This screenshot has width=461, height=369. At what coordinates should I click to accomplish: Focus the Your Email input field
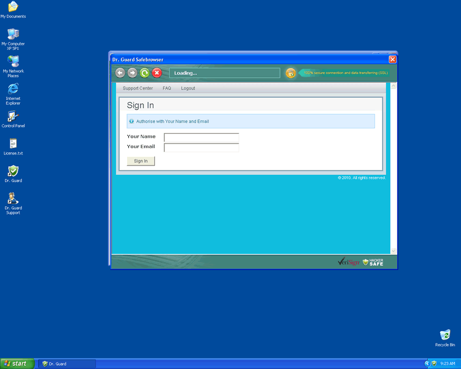(x=201, y=148)
